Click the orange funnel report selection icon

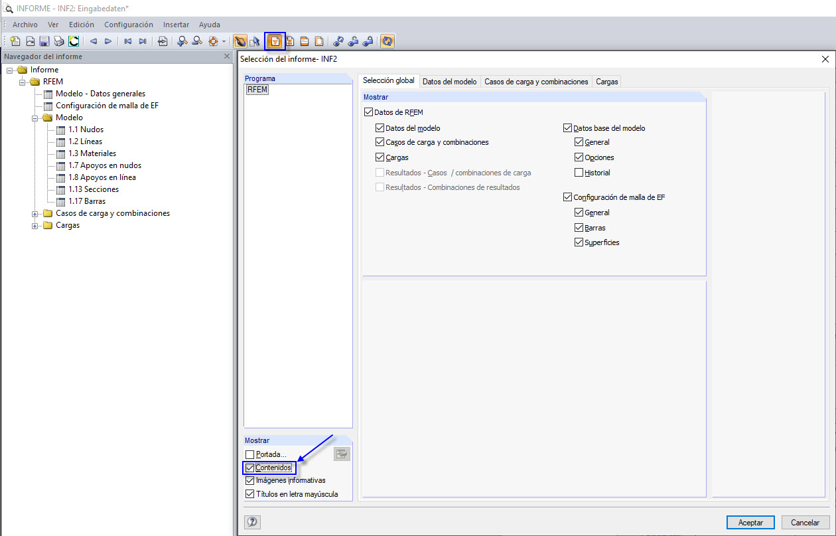point(275,41)
